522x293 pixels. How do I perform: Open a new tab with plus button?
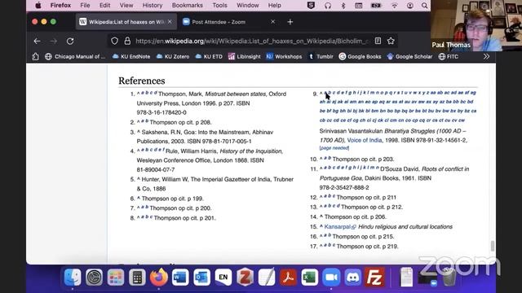(x=290, y=22)
